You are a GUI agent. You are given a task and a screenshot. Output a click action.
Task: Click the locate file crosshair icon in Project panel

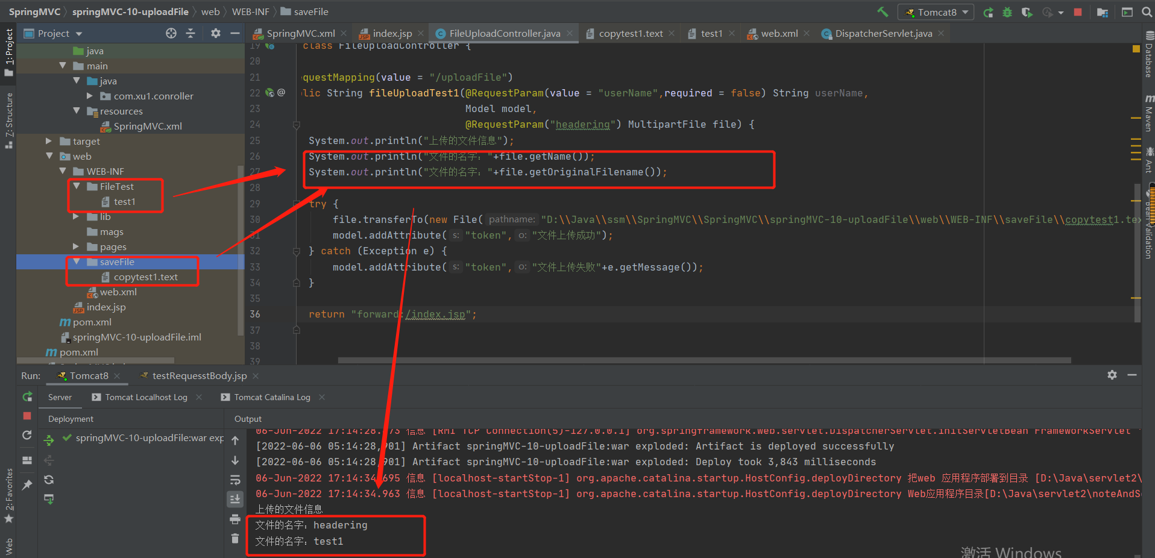tap(171, 33)
